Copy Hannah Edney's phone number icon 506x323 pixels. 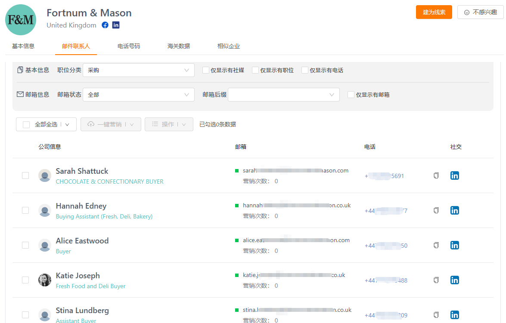click(x=436, y=210)
